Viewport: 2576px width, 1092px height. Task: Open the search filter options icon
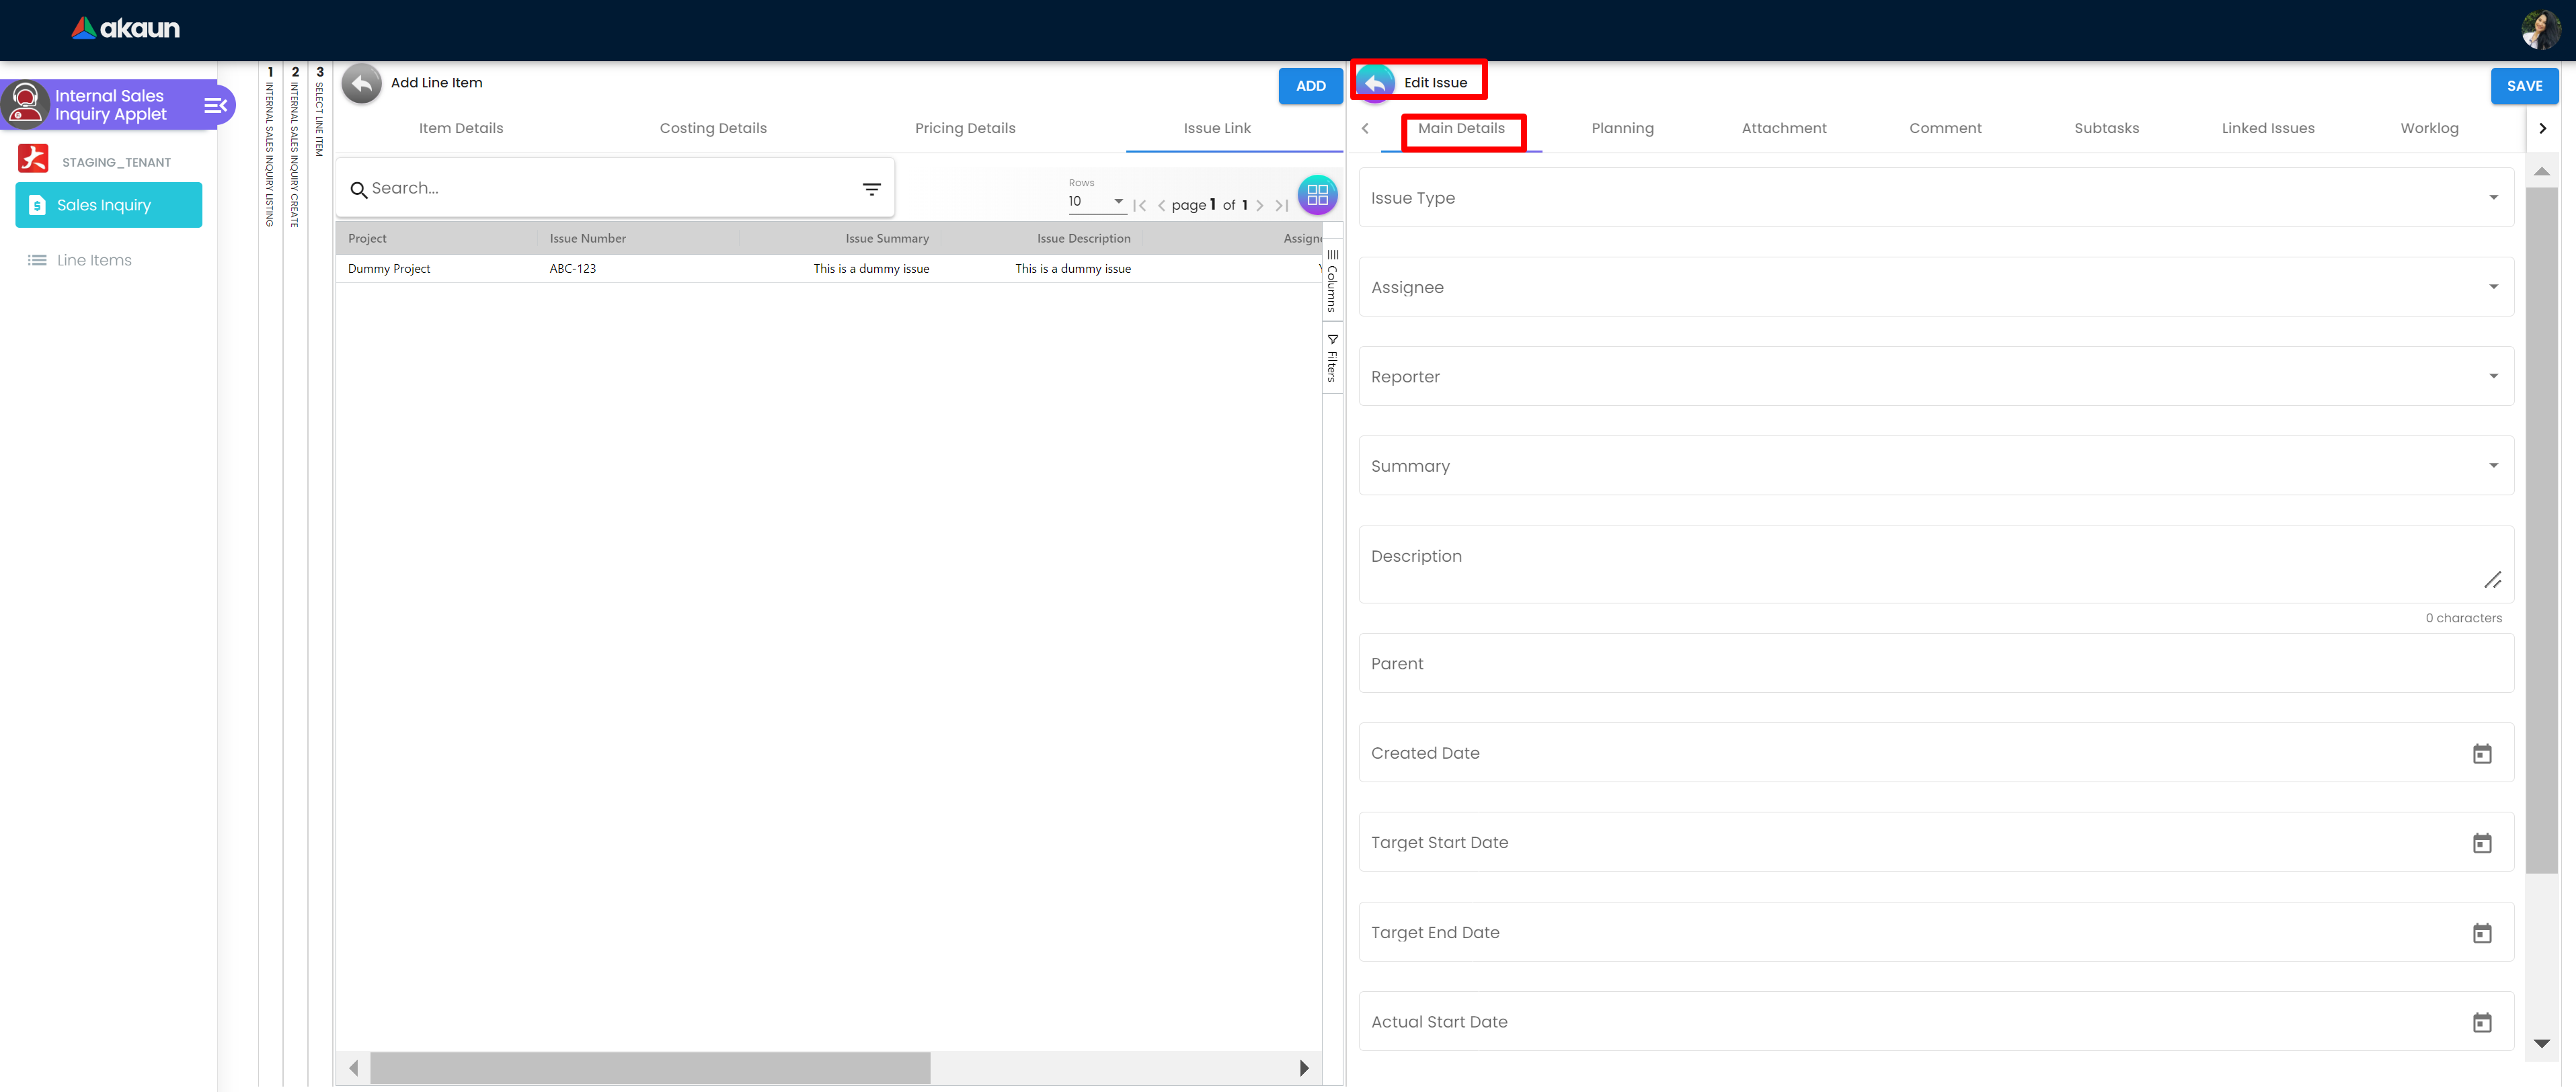[x=871, y=189]
